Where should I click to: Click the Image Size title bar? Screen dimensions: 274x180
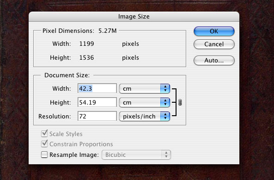point(134,17)
